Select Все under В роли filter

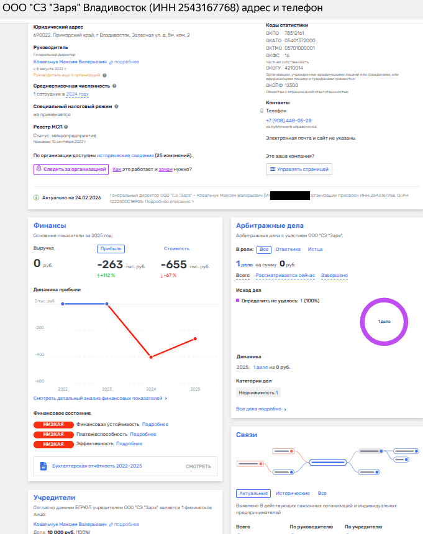click(264, 249)
